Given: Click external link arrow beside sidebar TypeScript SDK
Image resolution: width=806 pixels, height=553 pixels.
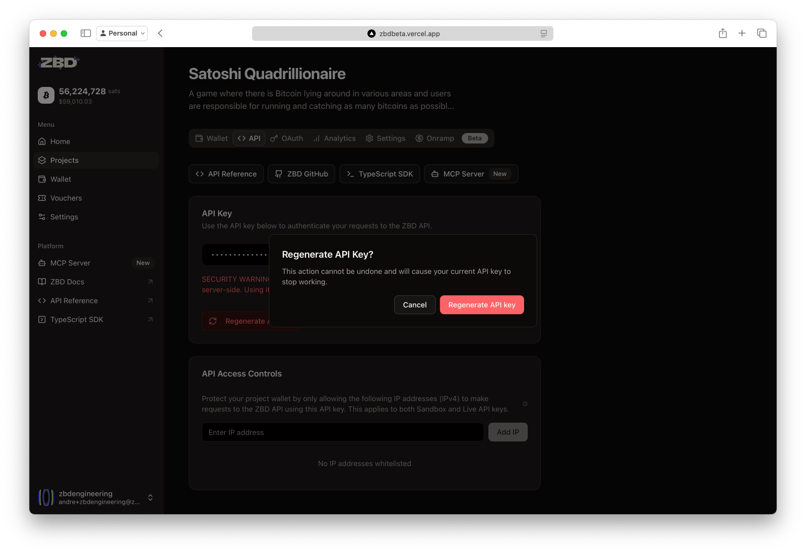Looking at the screenshot, I should pos(150,319).
